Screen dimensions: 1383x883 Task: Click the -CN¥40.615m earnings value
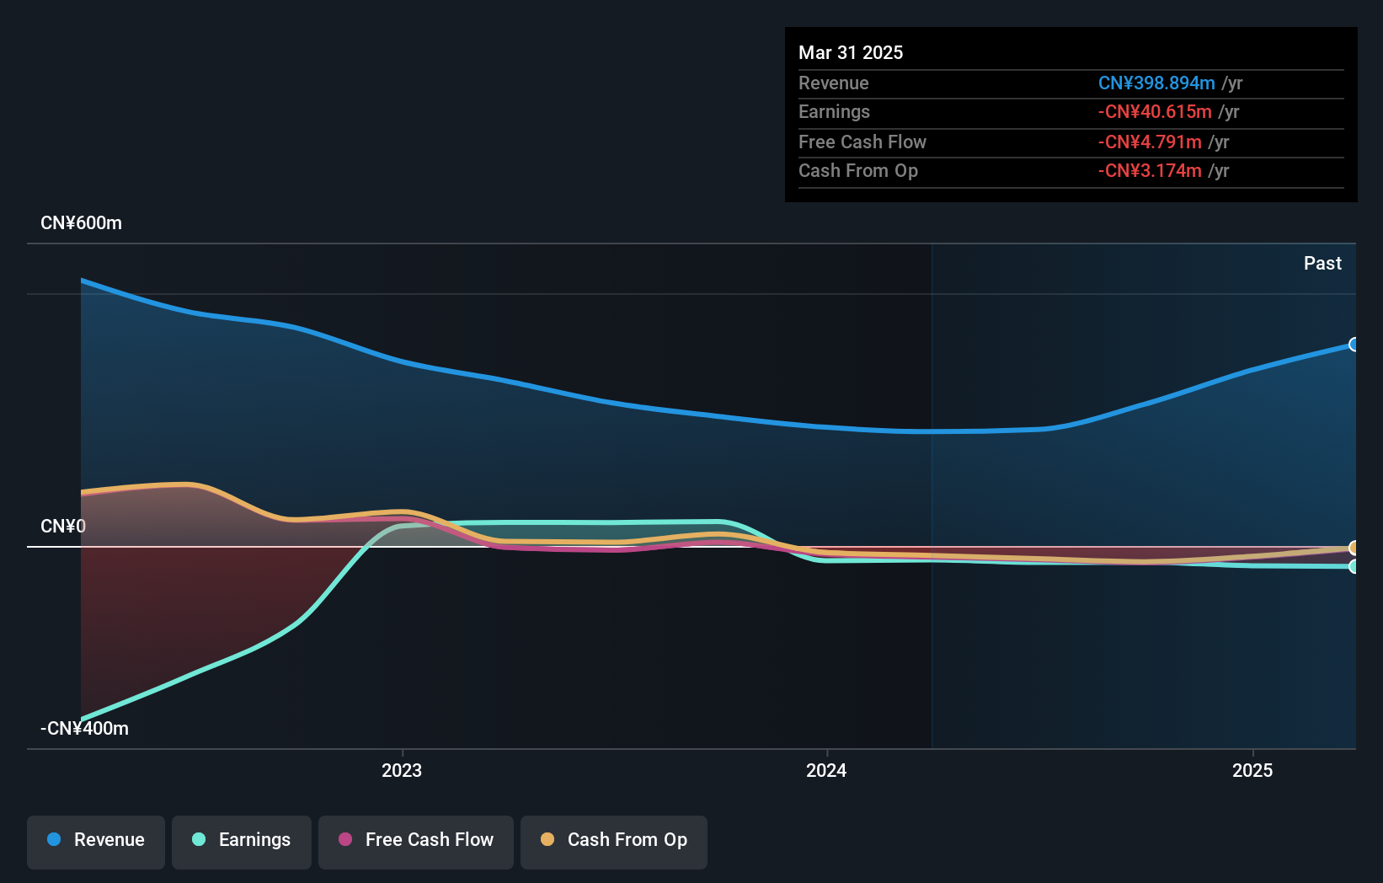[x=1155, y=112]
